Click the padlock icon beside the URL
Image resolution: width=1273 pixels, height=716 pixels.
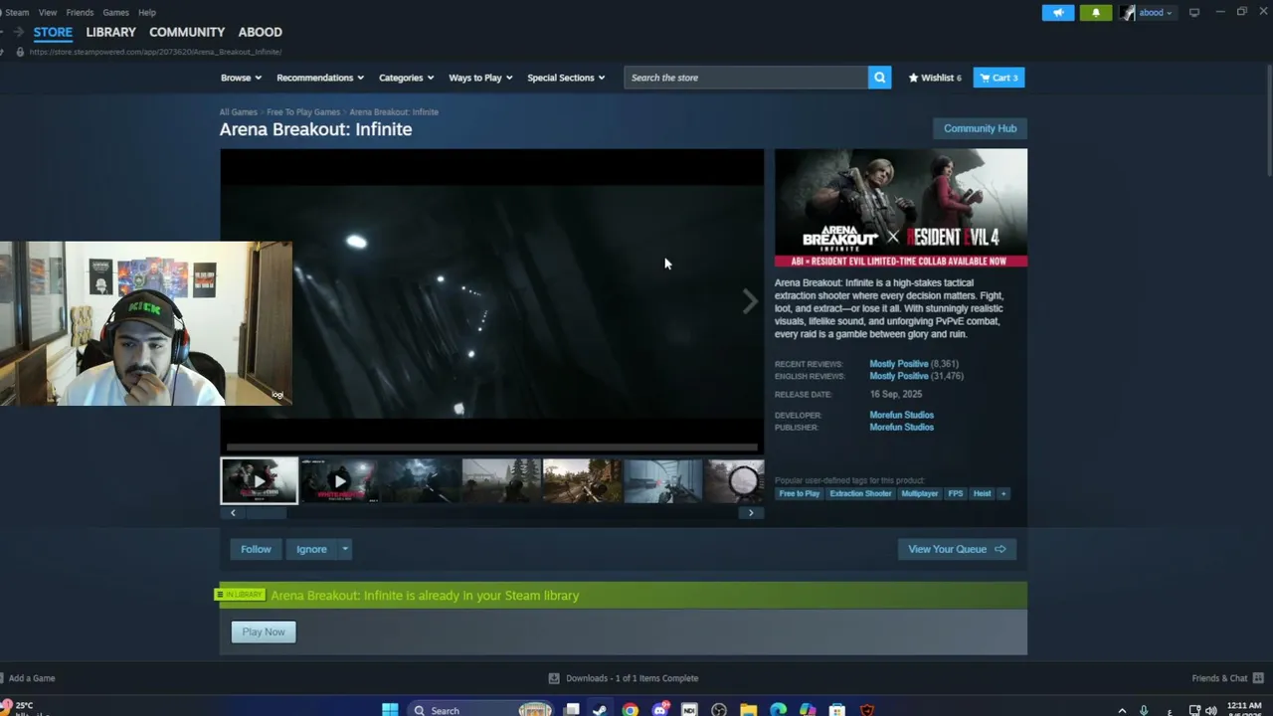click(x=20, y=52)
